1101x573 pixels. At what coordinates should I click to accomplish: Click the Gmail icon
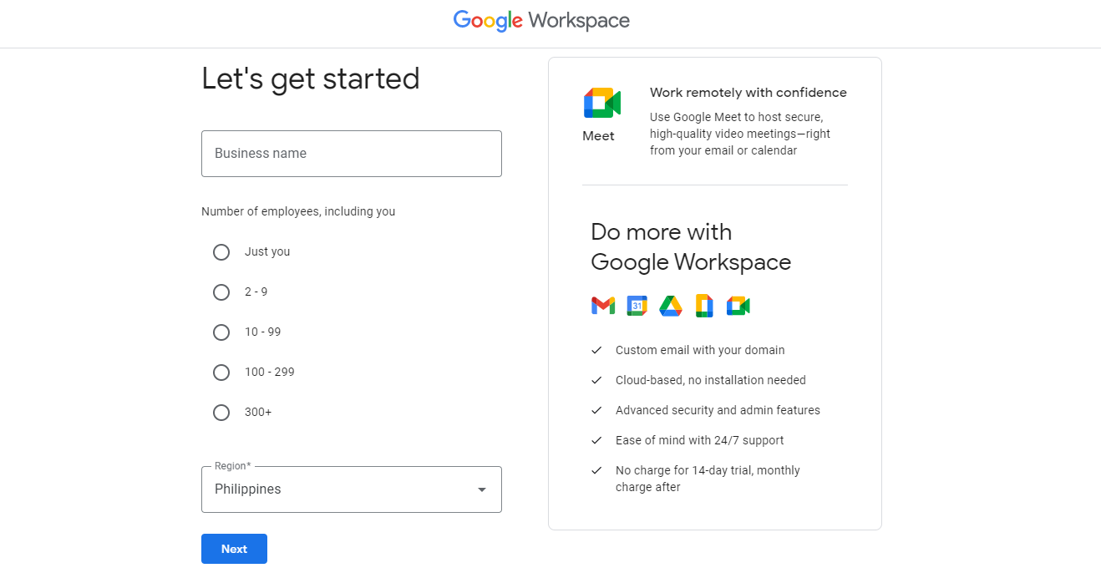pyautogui.click(x=603, y=306)
